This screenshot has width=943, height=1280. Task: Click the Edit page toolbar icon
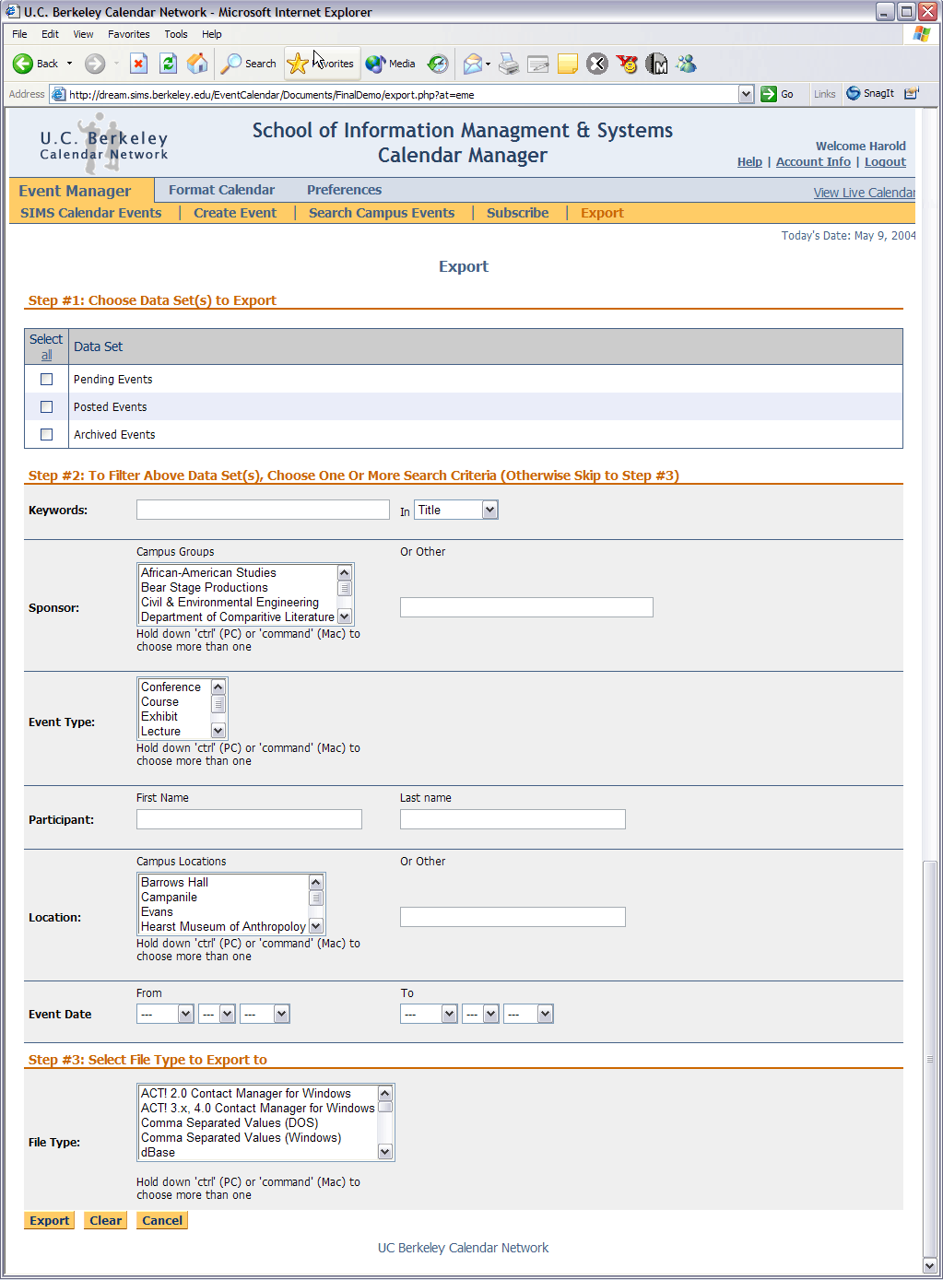click(x=538, y=64)
